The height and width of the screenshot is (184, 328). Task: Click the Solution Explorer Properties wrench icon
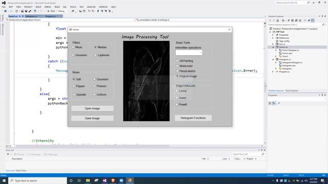[309, 20]
